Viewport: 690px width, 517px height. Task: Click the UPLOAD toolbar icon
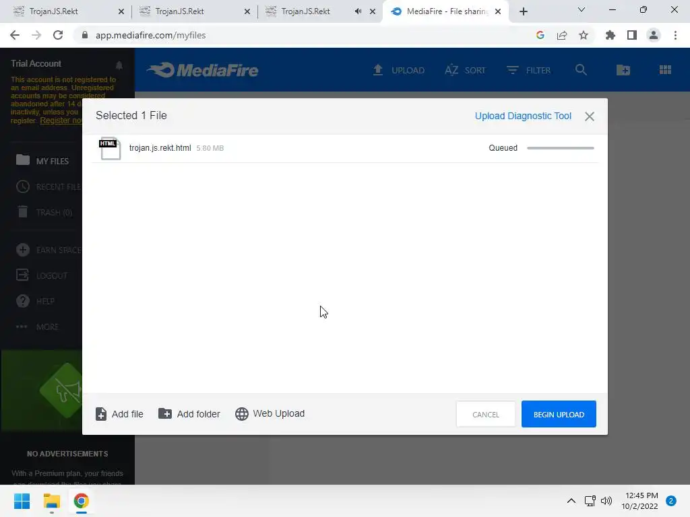[x=377, y=70]
